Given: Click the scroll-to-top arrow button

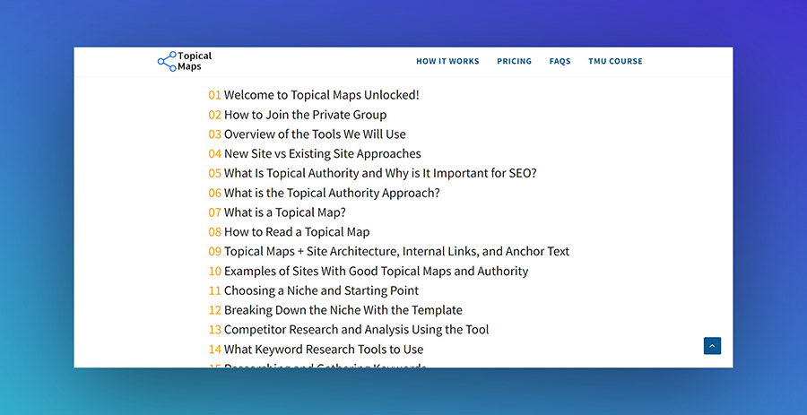Looking at the screenshot, I should pyautogui.click(x=712, y=346).
